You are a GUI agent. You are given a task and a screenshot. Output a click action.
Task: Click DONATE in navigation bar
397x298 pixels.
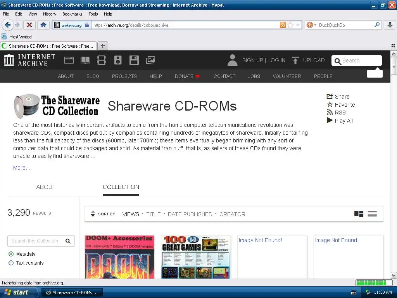tap(187, 76)
